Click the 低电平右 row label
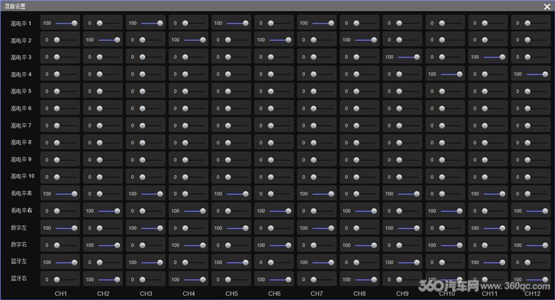 (22, 211)
